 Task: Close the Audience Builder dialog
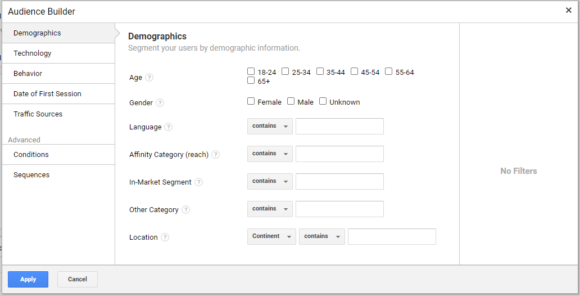pyautogui.click(x=569, y=11)
